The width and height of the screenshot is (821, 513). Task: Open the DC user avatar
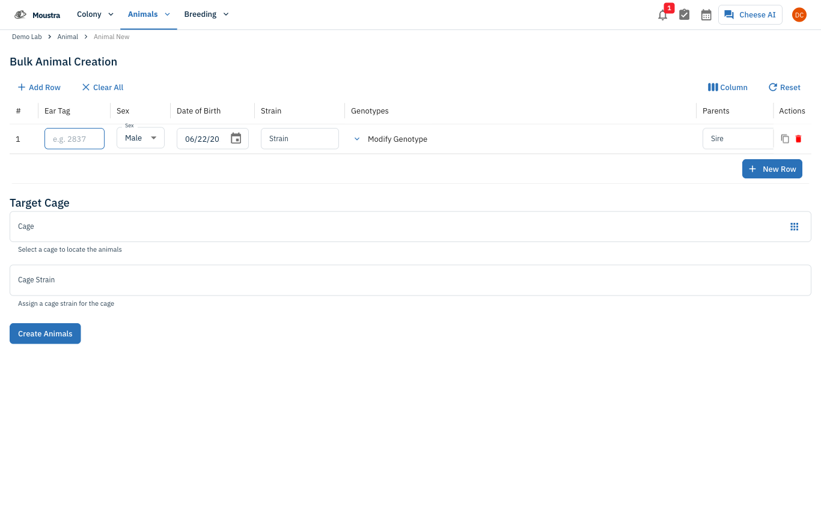(799, 15)
